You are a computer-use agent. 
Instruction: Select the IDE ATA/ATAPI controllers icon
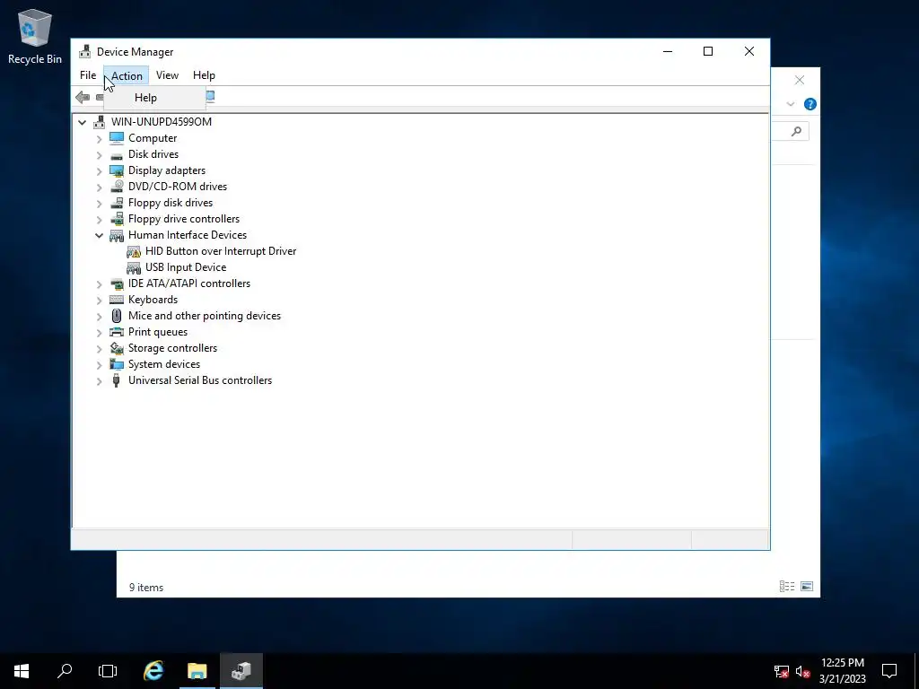point(117,283)
